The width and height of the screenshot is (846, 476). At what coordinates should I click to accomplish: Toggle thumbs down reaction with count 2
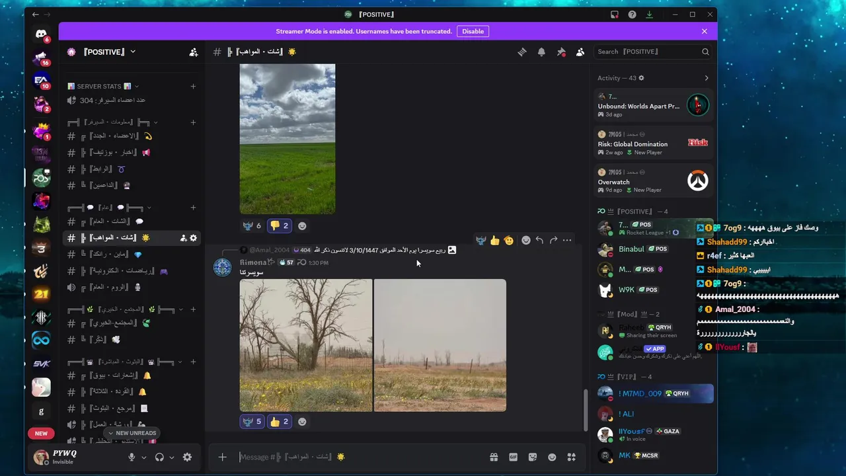tap(279, 225)
